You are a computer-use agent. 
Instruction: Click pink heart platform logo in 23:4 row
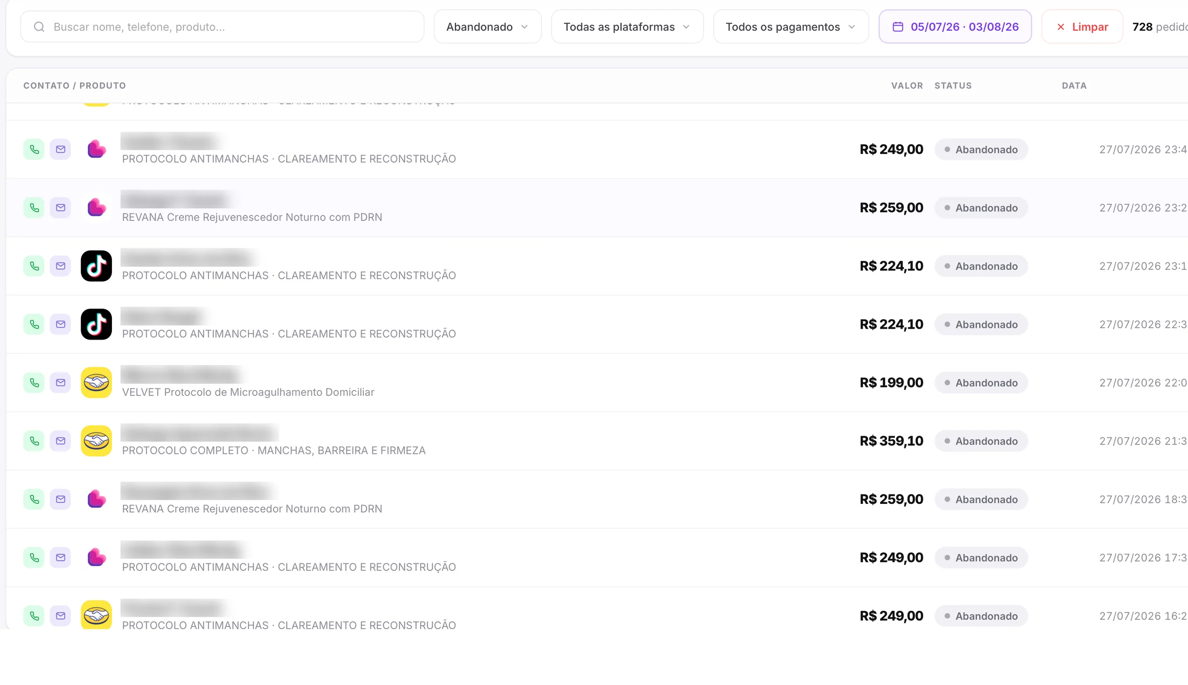click(x=97, y=149)
